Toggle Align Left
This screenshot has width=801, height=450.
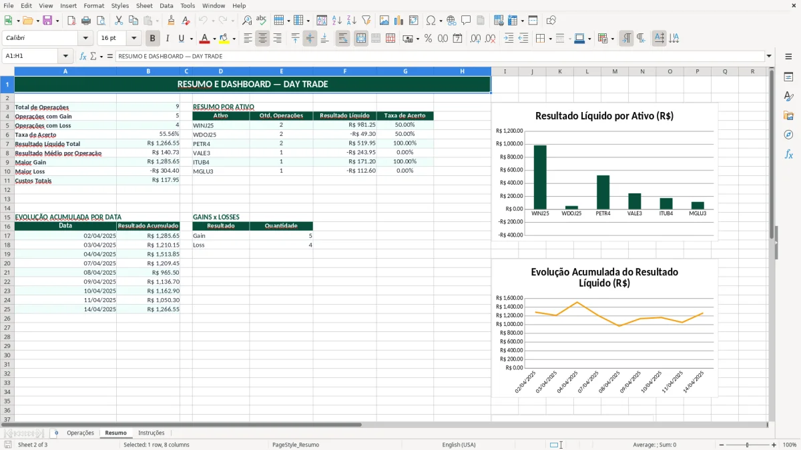coord(248,39)
